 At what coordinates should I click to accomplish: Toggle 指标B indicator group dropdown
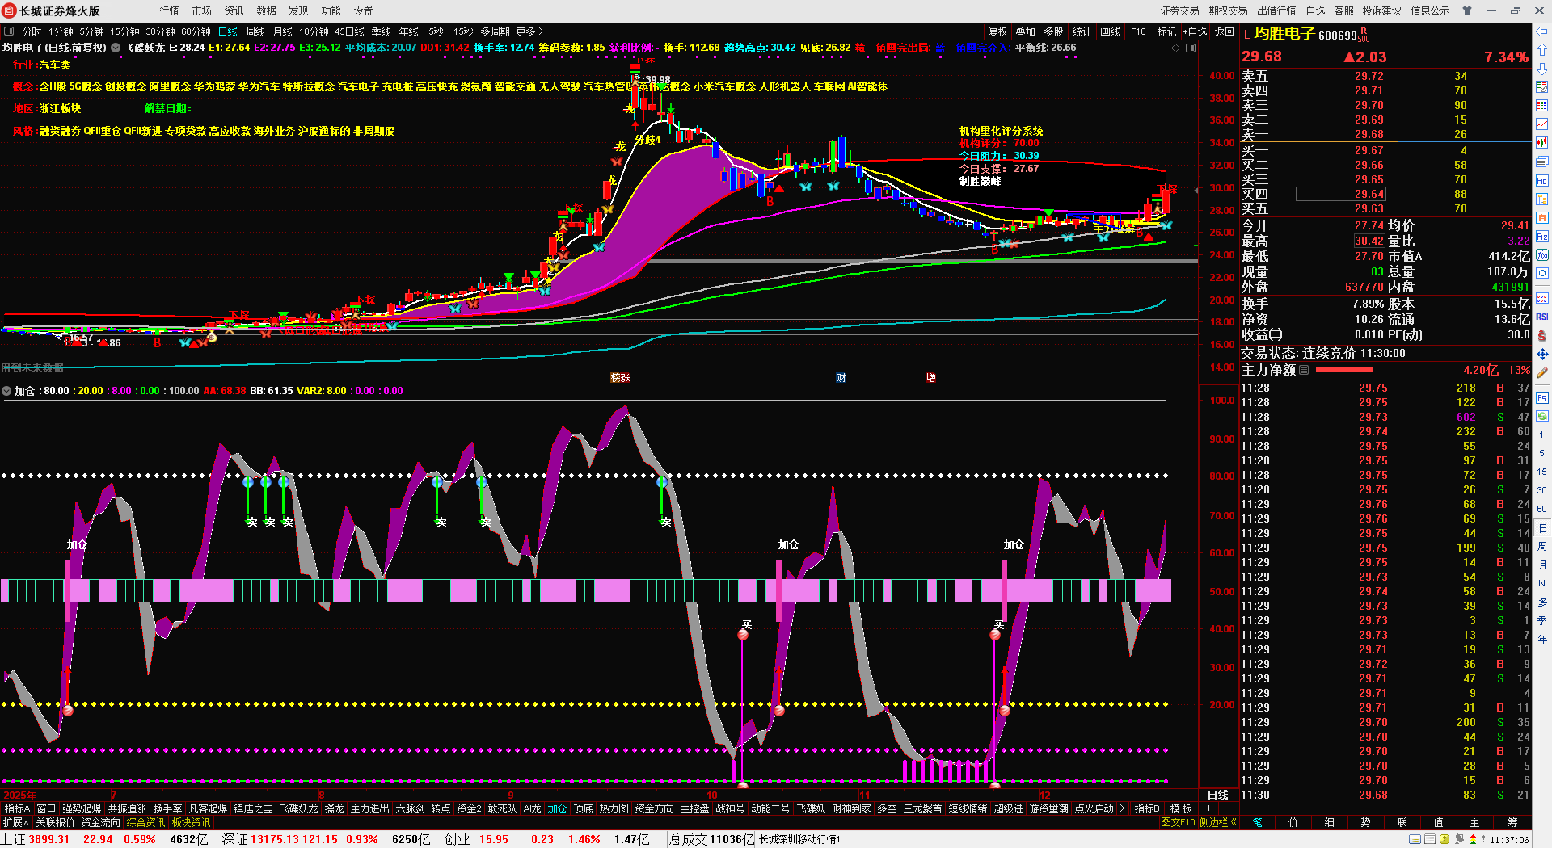1147,808
